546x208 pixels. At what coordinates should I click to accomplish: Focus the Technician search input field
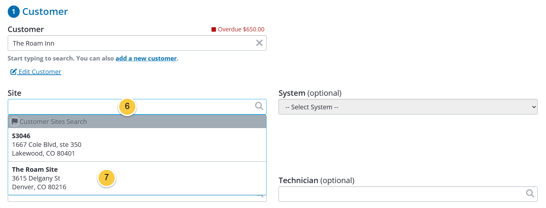408,194
